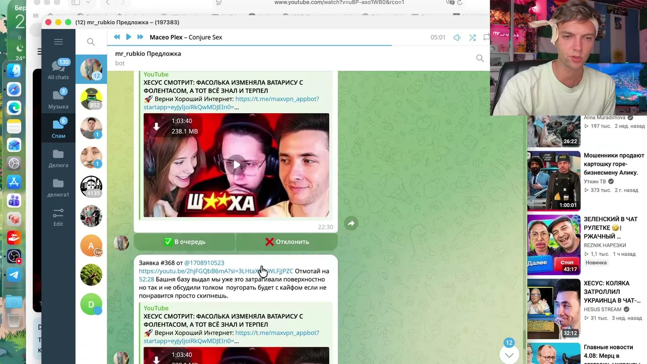Open Finder from the Dock

click(14, 70)
